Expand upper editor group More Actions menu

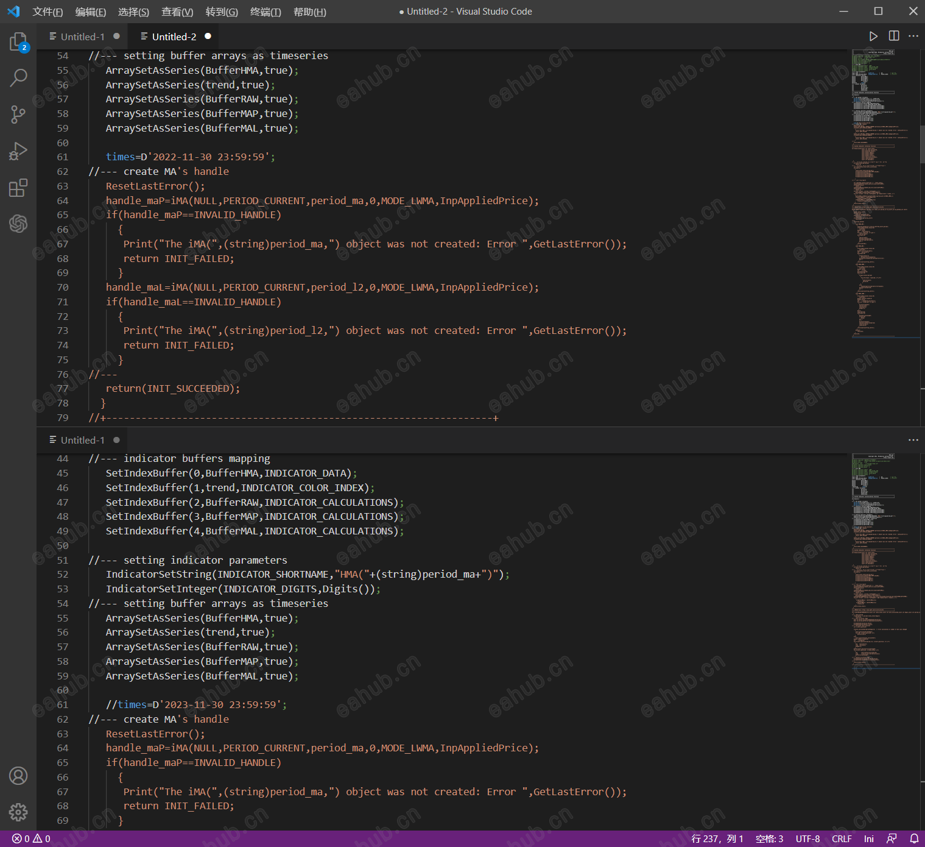point(913,37)
